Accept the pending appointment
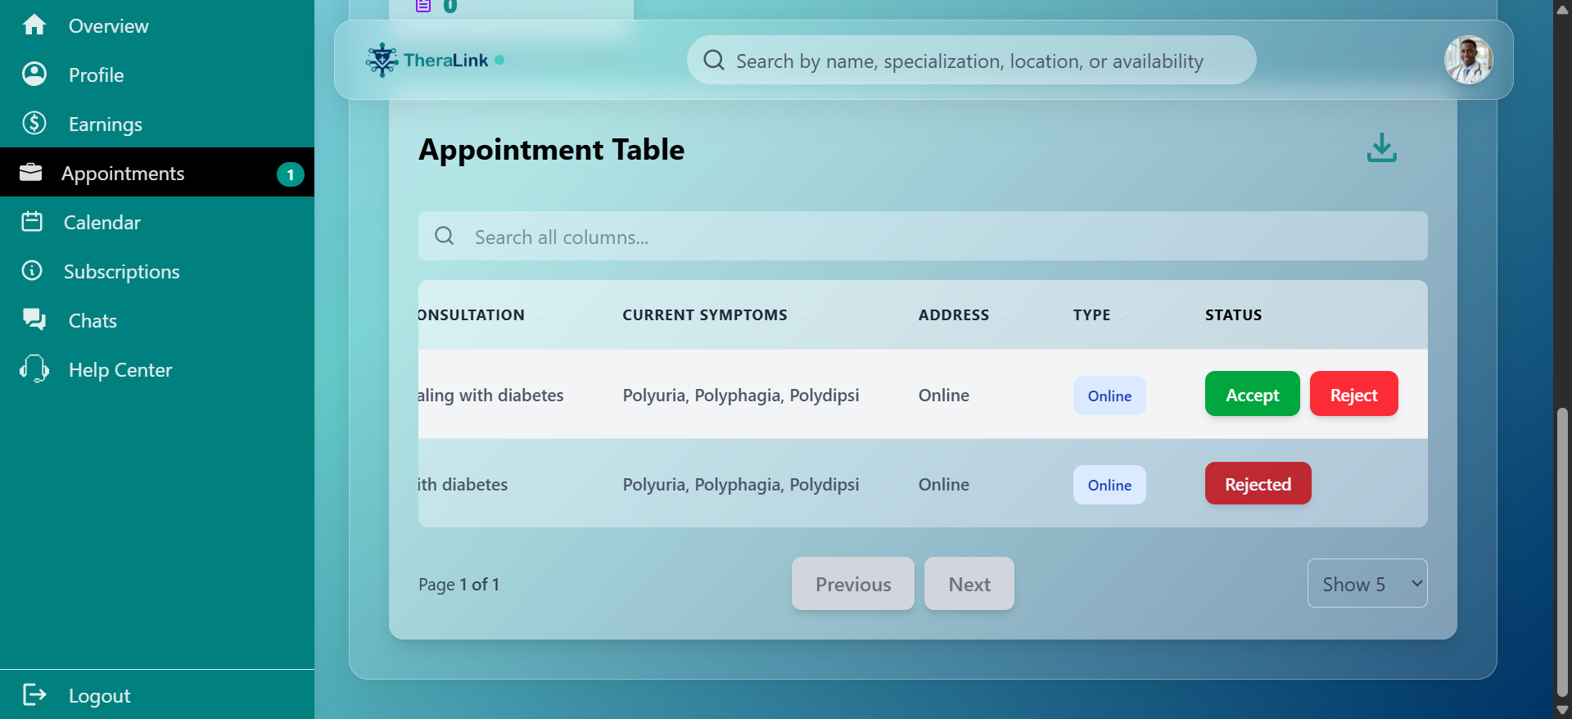The width and height of the screenshot is (1572, 719). pos(1252,394)
